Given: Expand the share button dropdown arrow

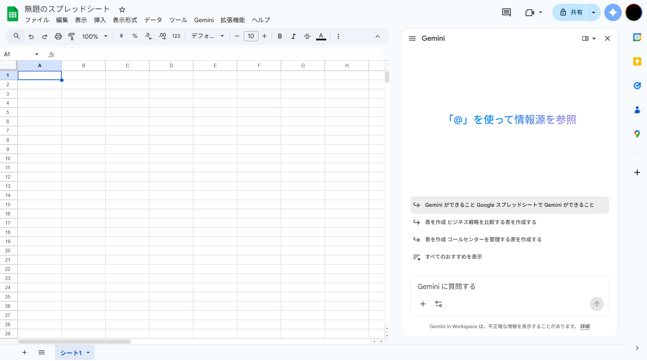Looking at the screenshot, I should click(x=593, y=12).
